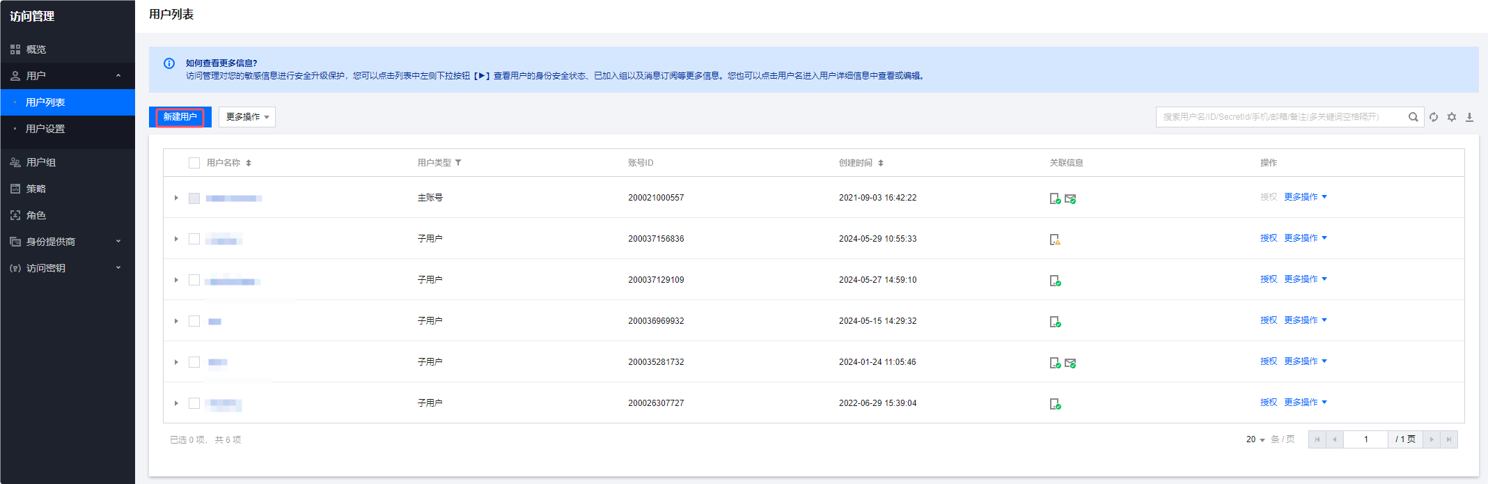Select 用户列表 in the sidebar
The height and width of the screenshot is (484, 1488).
68,102
